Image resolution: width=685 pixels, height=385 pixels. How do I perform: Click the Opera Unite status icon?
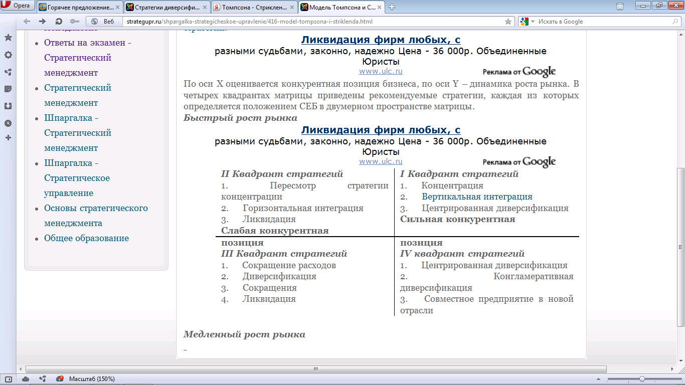click(43, 378)
